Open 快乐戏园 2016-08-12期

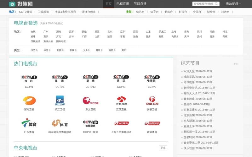coord(198,148)
